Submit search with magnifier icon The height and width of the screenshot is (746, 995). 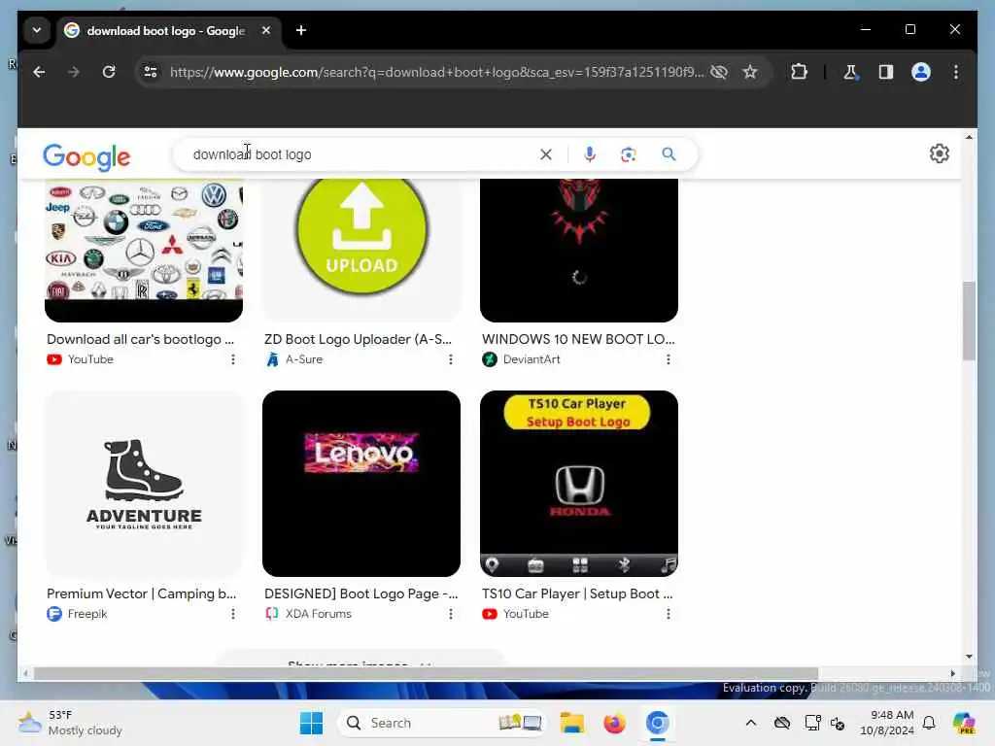(669, 154)
